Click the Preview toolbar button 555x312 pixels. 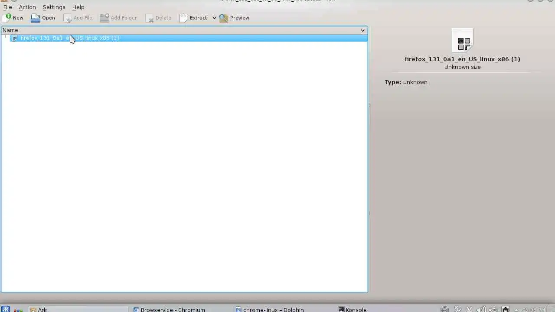tap(235, 18)
